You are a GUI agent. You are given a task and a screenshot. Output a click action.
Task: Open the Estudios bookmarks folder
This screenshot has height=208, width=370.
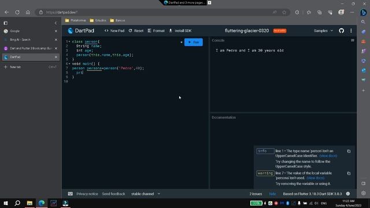coord(98,21)
